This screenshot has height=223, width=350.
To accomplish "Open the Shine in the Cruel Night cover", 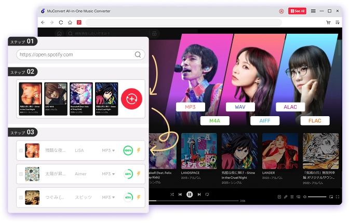I will [239, 151].
